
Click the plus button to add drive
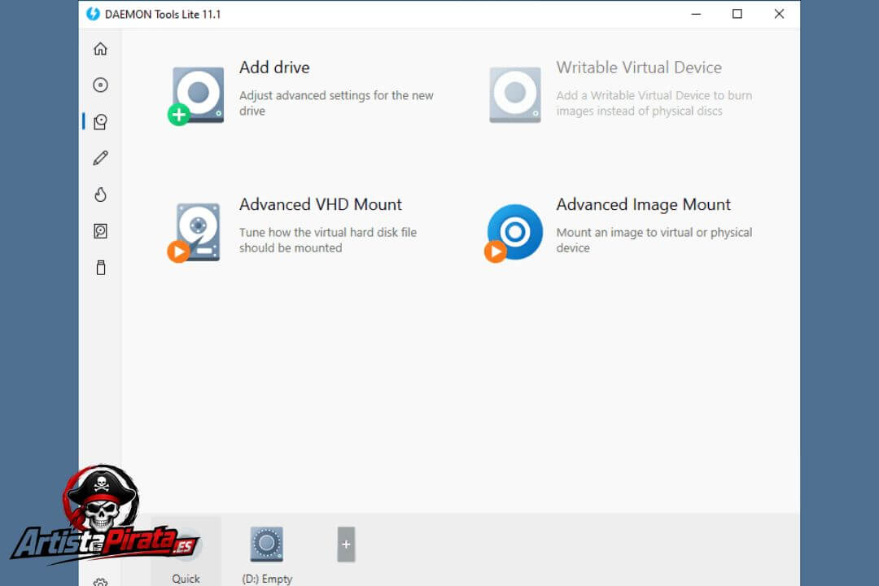[x=346, y=544]
